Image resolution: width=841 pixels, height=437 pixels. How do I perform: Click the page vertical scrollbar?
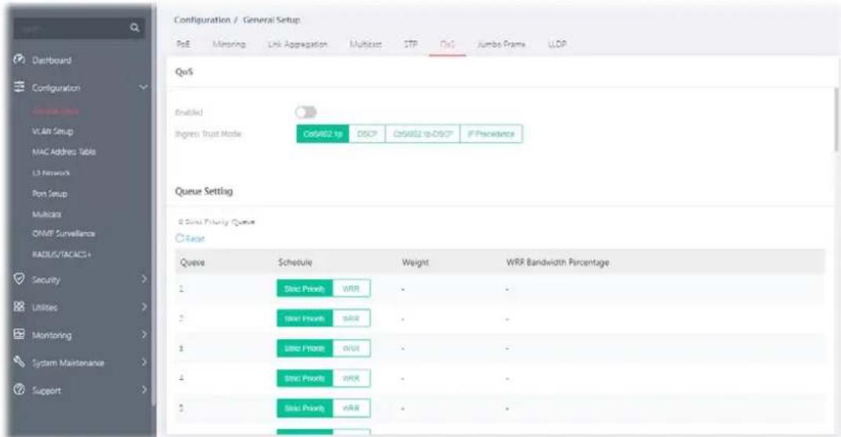coord(837,119)
